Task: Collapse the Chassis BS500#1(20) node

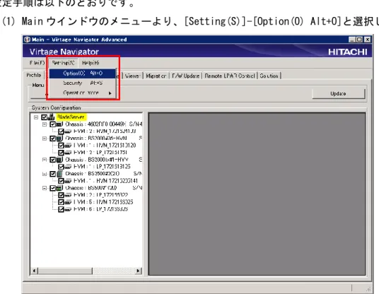Action: 45,188
